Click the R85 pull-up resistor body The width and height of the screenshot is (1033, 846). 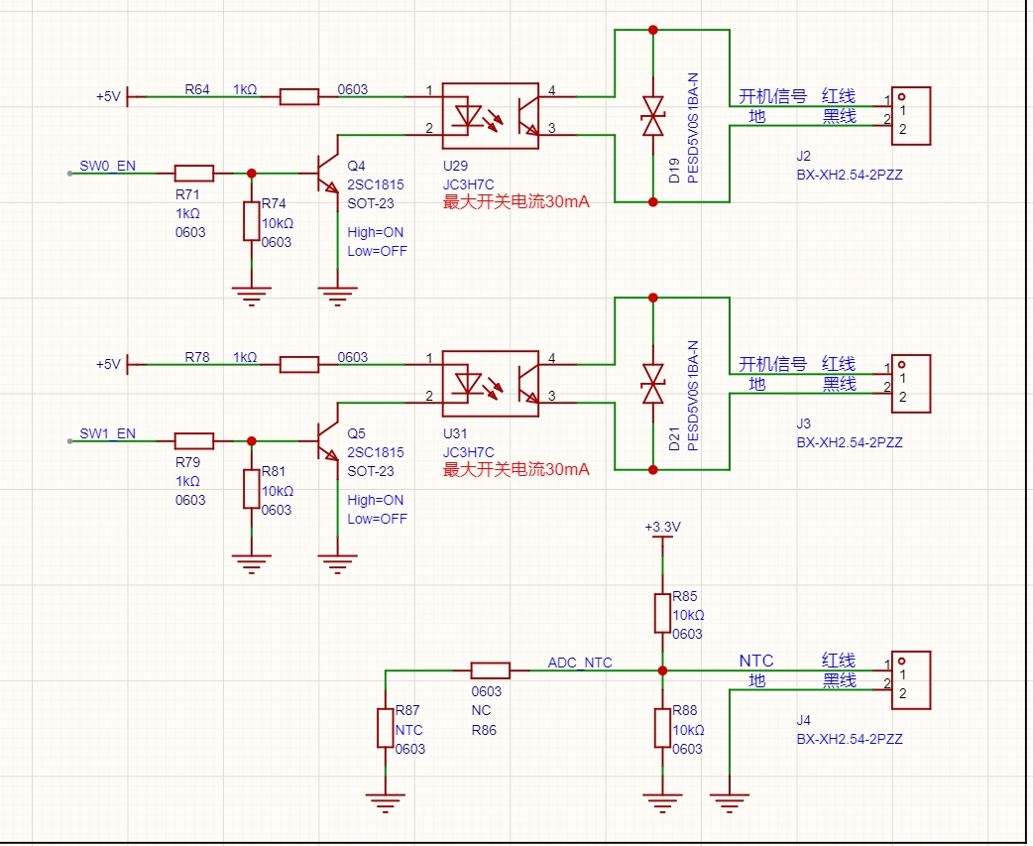click(663, 612)
